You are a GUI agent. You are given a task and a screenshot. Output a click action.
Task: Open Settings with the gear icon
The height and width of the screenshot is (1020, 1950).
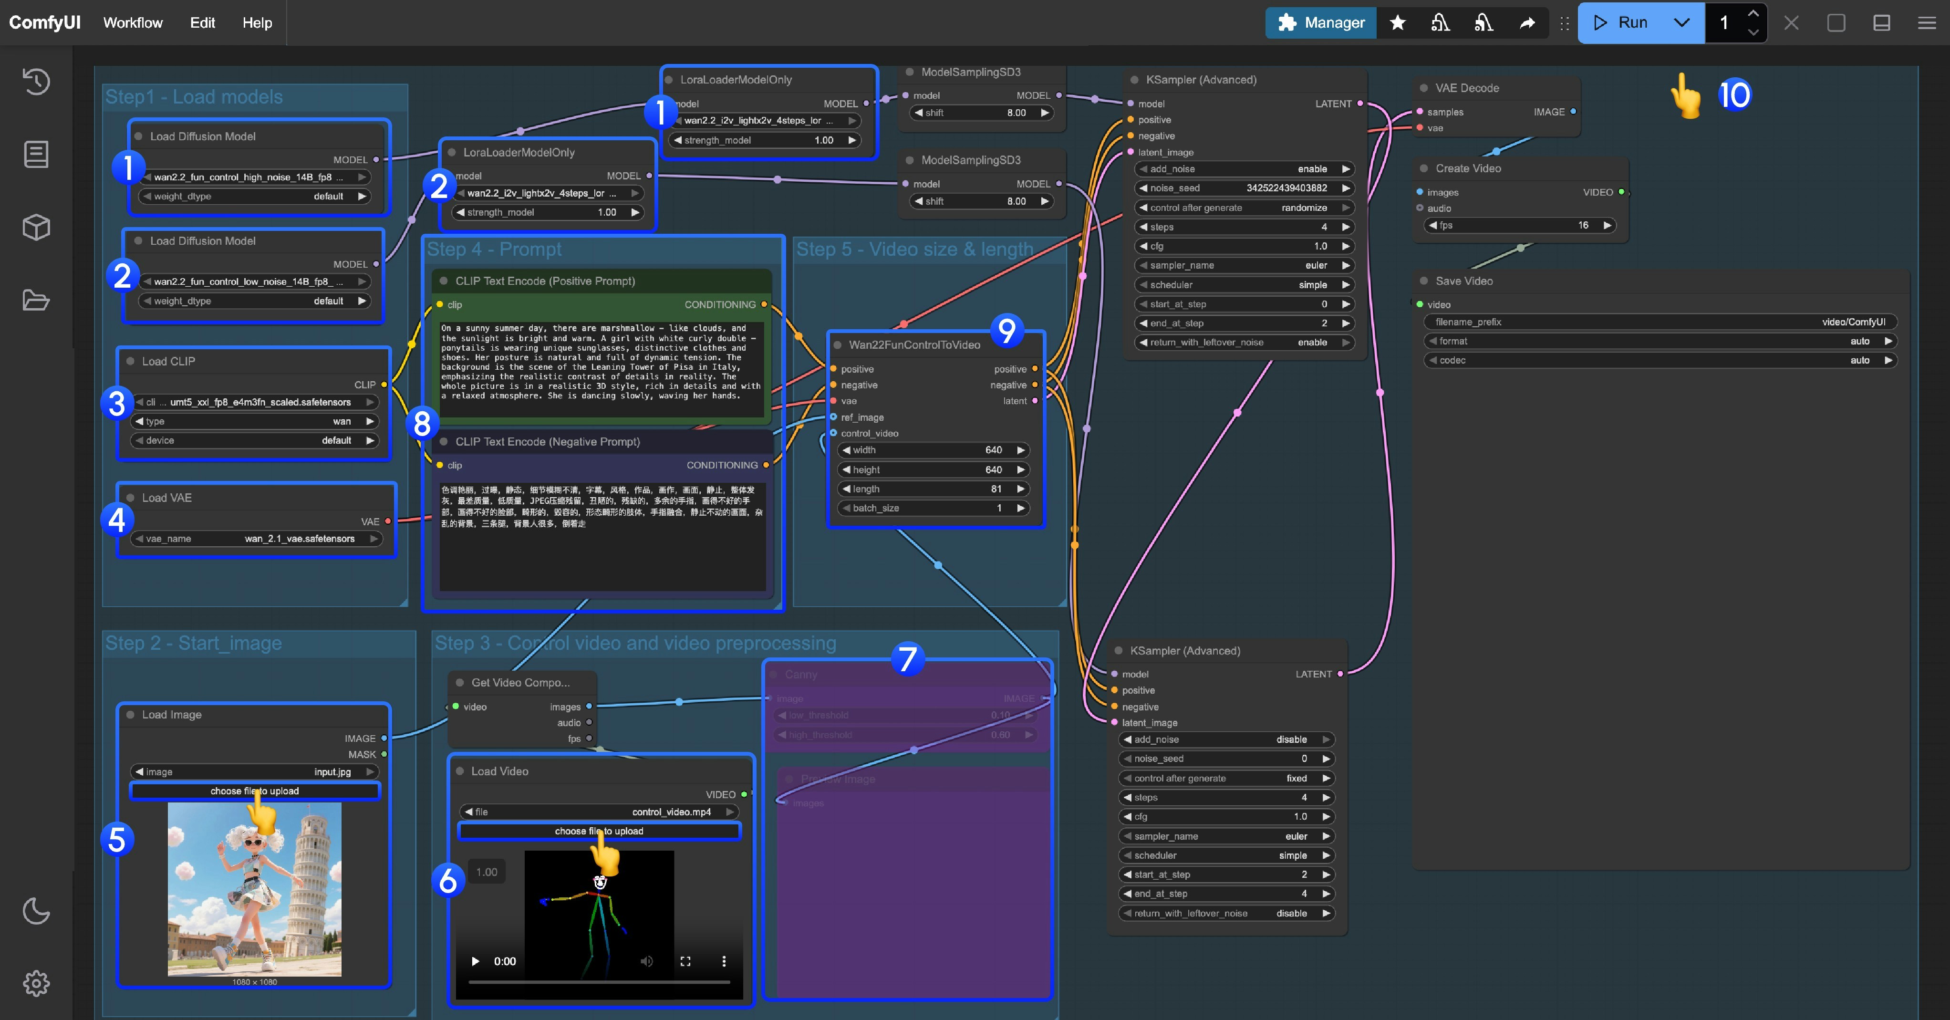click(36, 984)
